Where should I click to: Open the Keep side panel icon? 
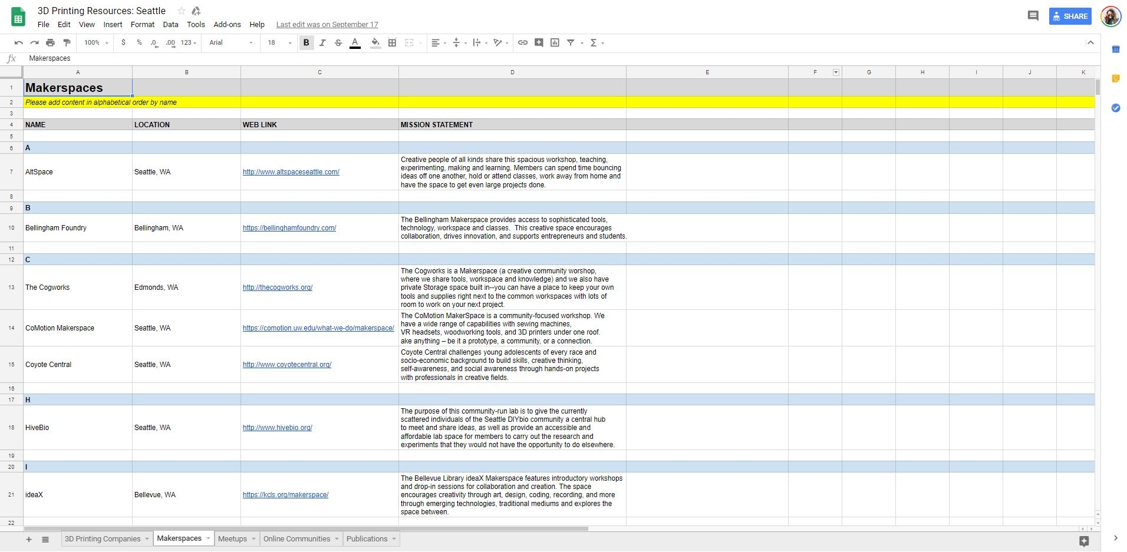[1115, 78]
